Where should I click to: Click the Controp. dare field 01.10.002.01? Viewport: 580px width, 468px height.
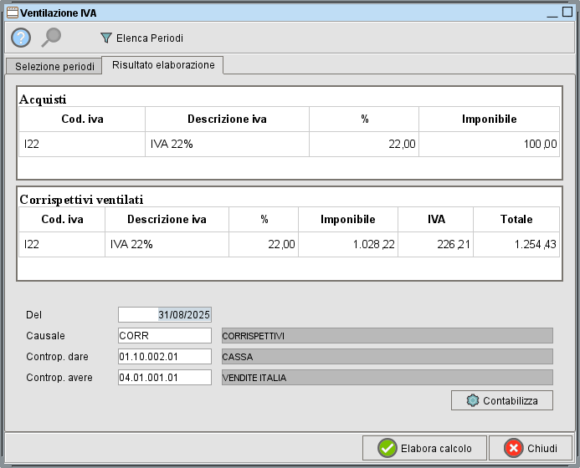point(165,357)
